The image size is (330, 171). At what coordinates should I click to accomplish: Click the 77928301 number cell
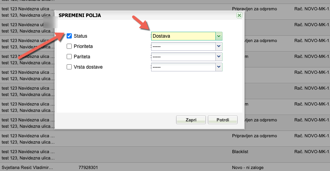click(88, 167)
